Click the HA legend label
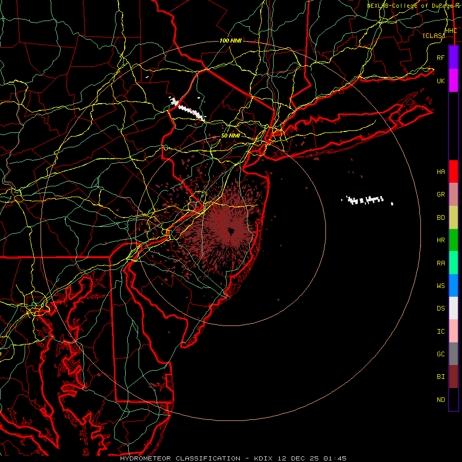The width and height of the screenshot is (462, 462). tap(440, 171)
